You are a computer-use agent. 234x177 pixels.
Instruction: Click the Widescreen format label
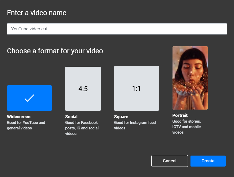(x=19, y=117)
